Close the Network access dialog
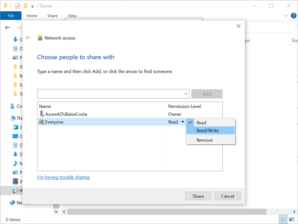Image resolution: width=298 pixels, height=224 pixels. coord(238,26)
